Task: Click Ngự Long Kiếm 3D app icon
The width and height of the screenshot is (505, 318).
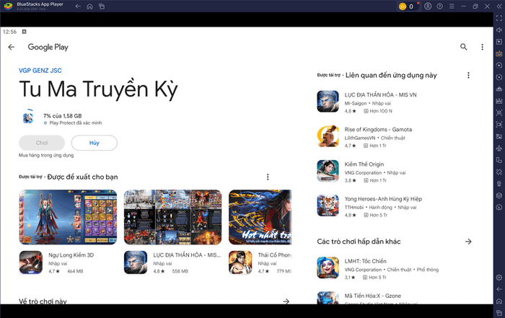Action: coord(31,262)
